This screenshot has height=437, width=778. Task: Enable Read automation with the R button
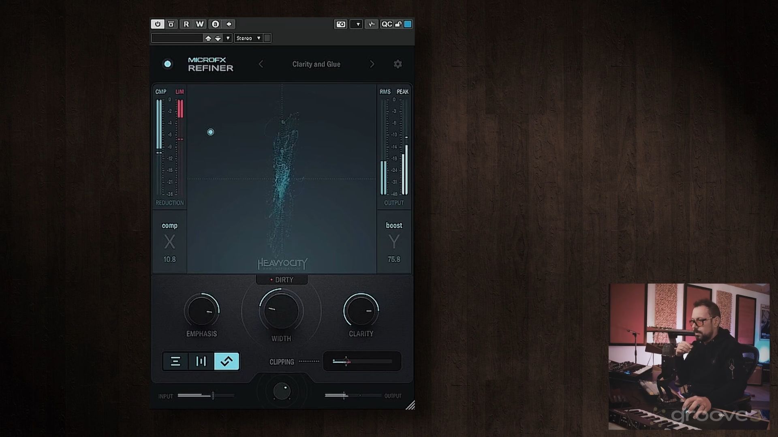click(x=186, y=24)
